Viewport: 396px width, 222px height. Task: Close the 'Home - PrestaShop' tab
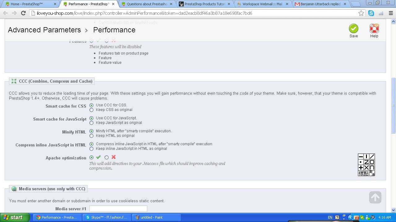55,4
